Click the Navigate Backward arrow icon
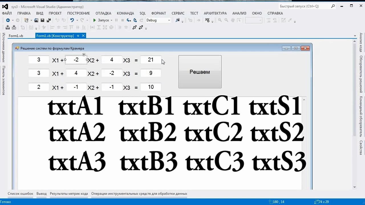 click(8, 20)
